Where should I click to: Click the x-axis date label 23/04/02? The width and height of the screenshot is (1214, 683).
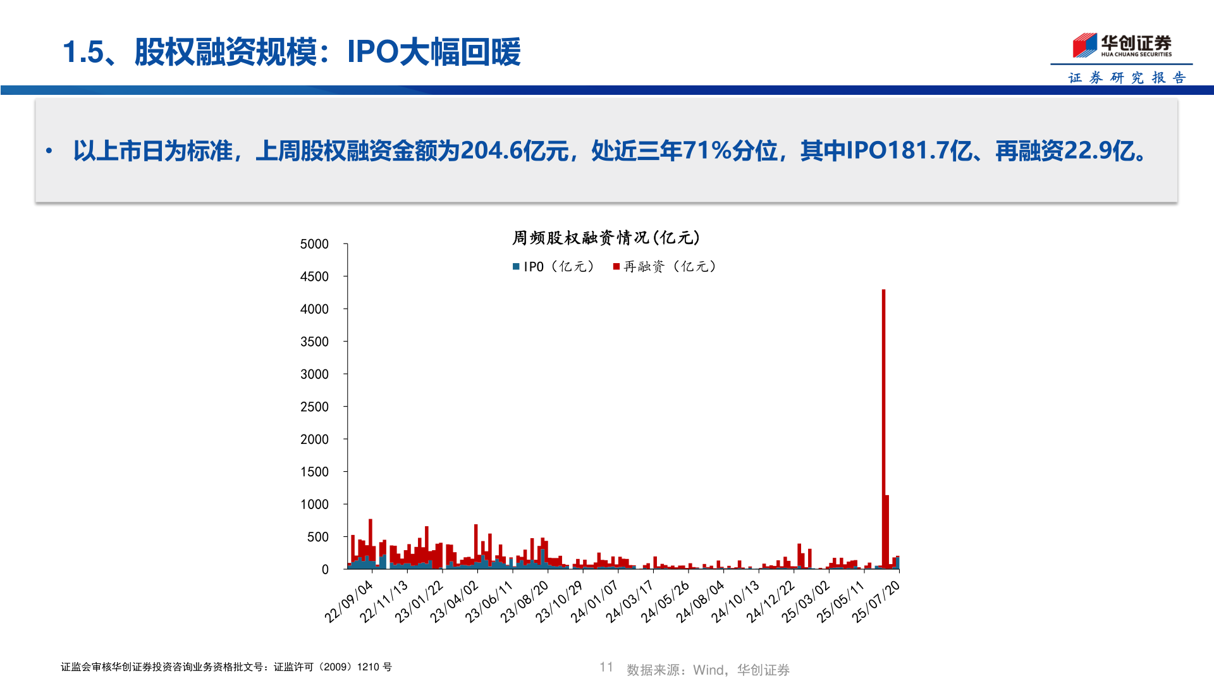pyautogui.click(x=455, y=602)
